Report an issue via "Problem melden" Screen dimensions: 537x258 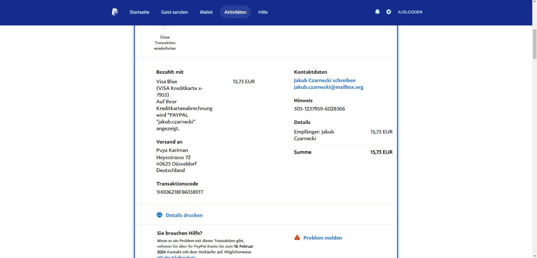click(x=322, y=238)
